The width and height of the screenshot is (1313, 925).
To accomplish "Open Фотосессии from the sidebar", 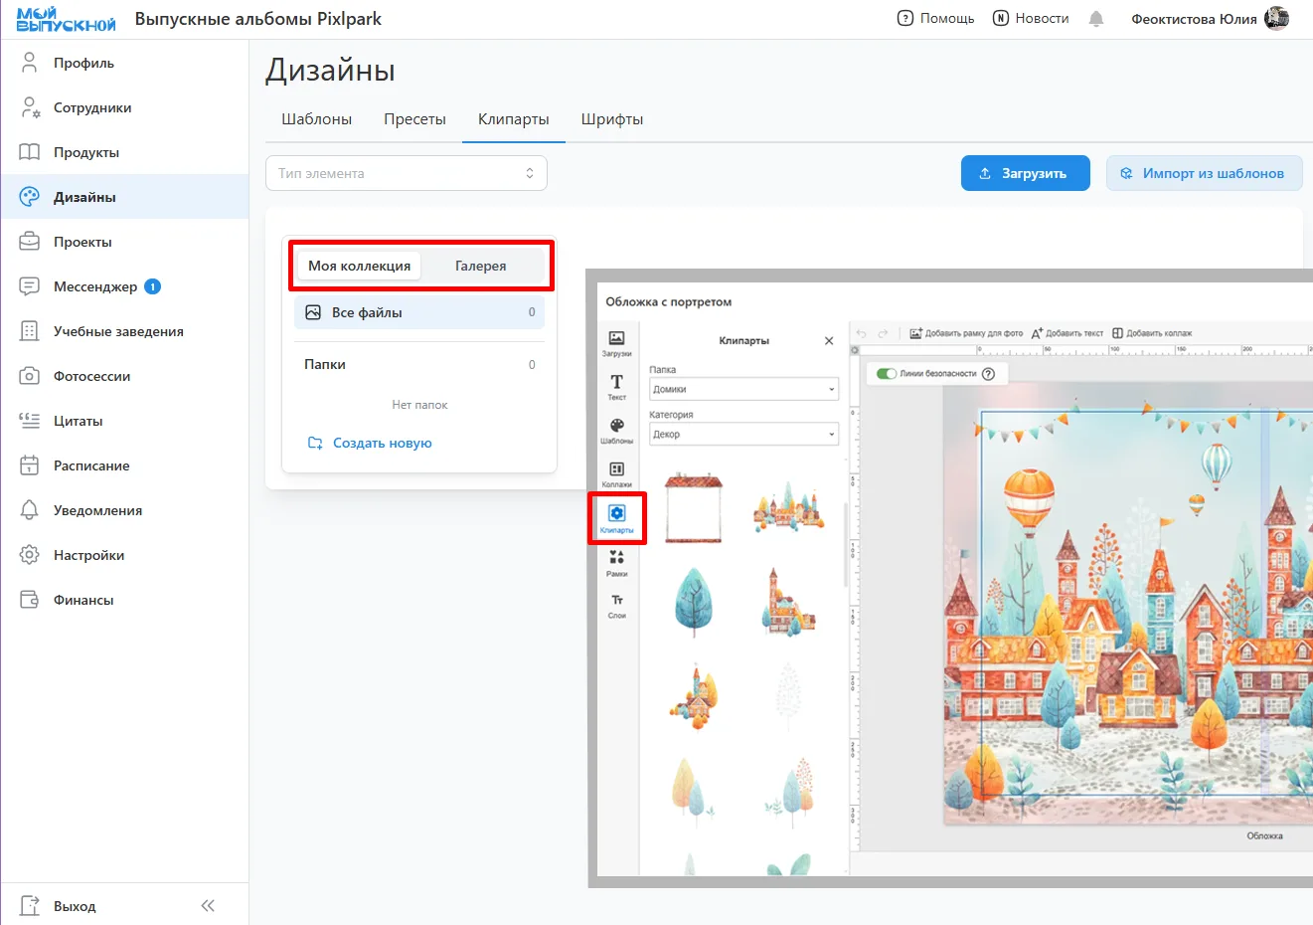I will click(124, 376).
